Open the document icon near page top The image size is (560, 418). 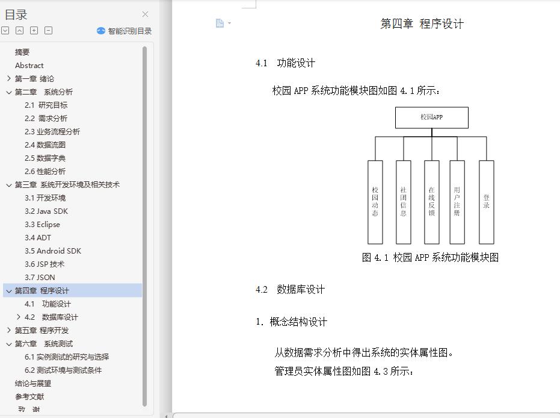pyautogui.click(x=220, y=23)
